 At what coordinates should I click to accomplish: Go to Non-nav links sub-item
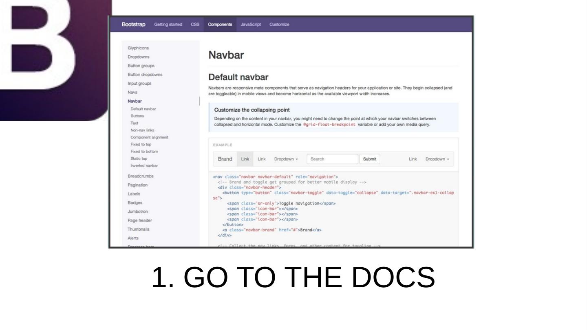(x=142, y=130)
